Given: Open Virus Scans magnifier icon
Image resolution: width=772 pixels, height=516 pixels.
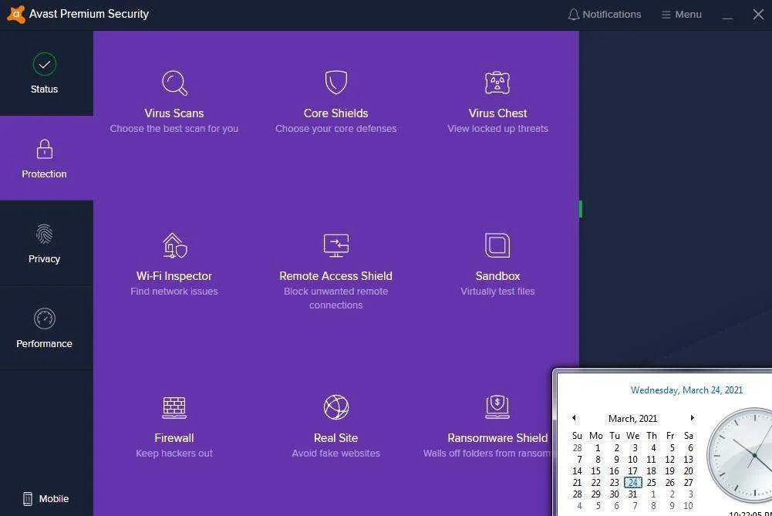Looking at the screenshot, I should click(x=174, y=83).
